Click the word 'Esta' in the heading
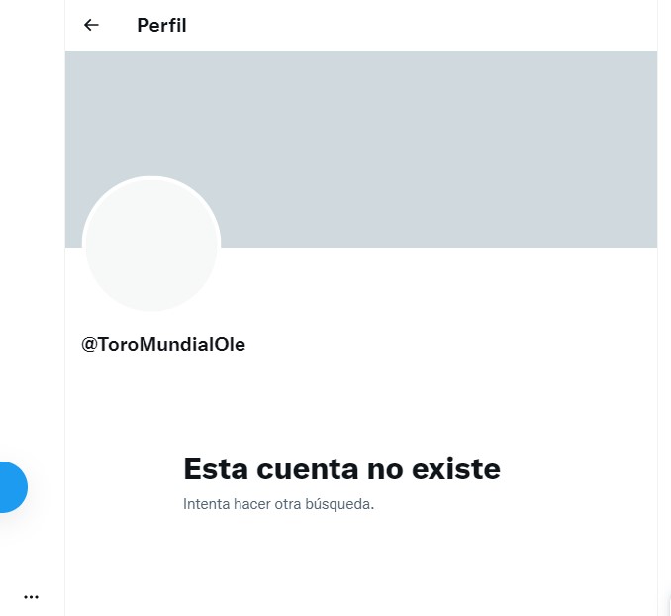The image size is (671, 616). (216, 468)
